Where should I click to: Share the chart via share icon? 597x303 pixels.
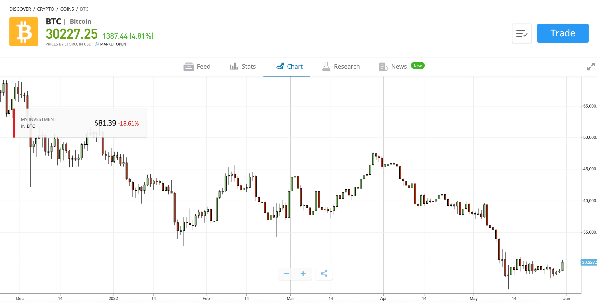click(324, 274)
